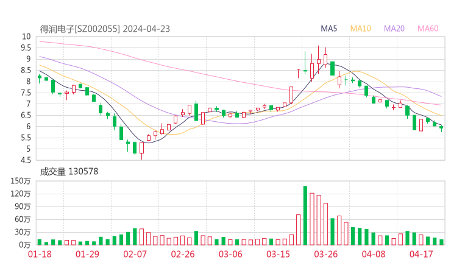Click the chart title 得润电子[SZ002055] 2024-04-23
The image size is (451, 268).
(x=105, y=29)
